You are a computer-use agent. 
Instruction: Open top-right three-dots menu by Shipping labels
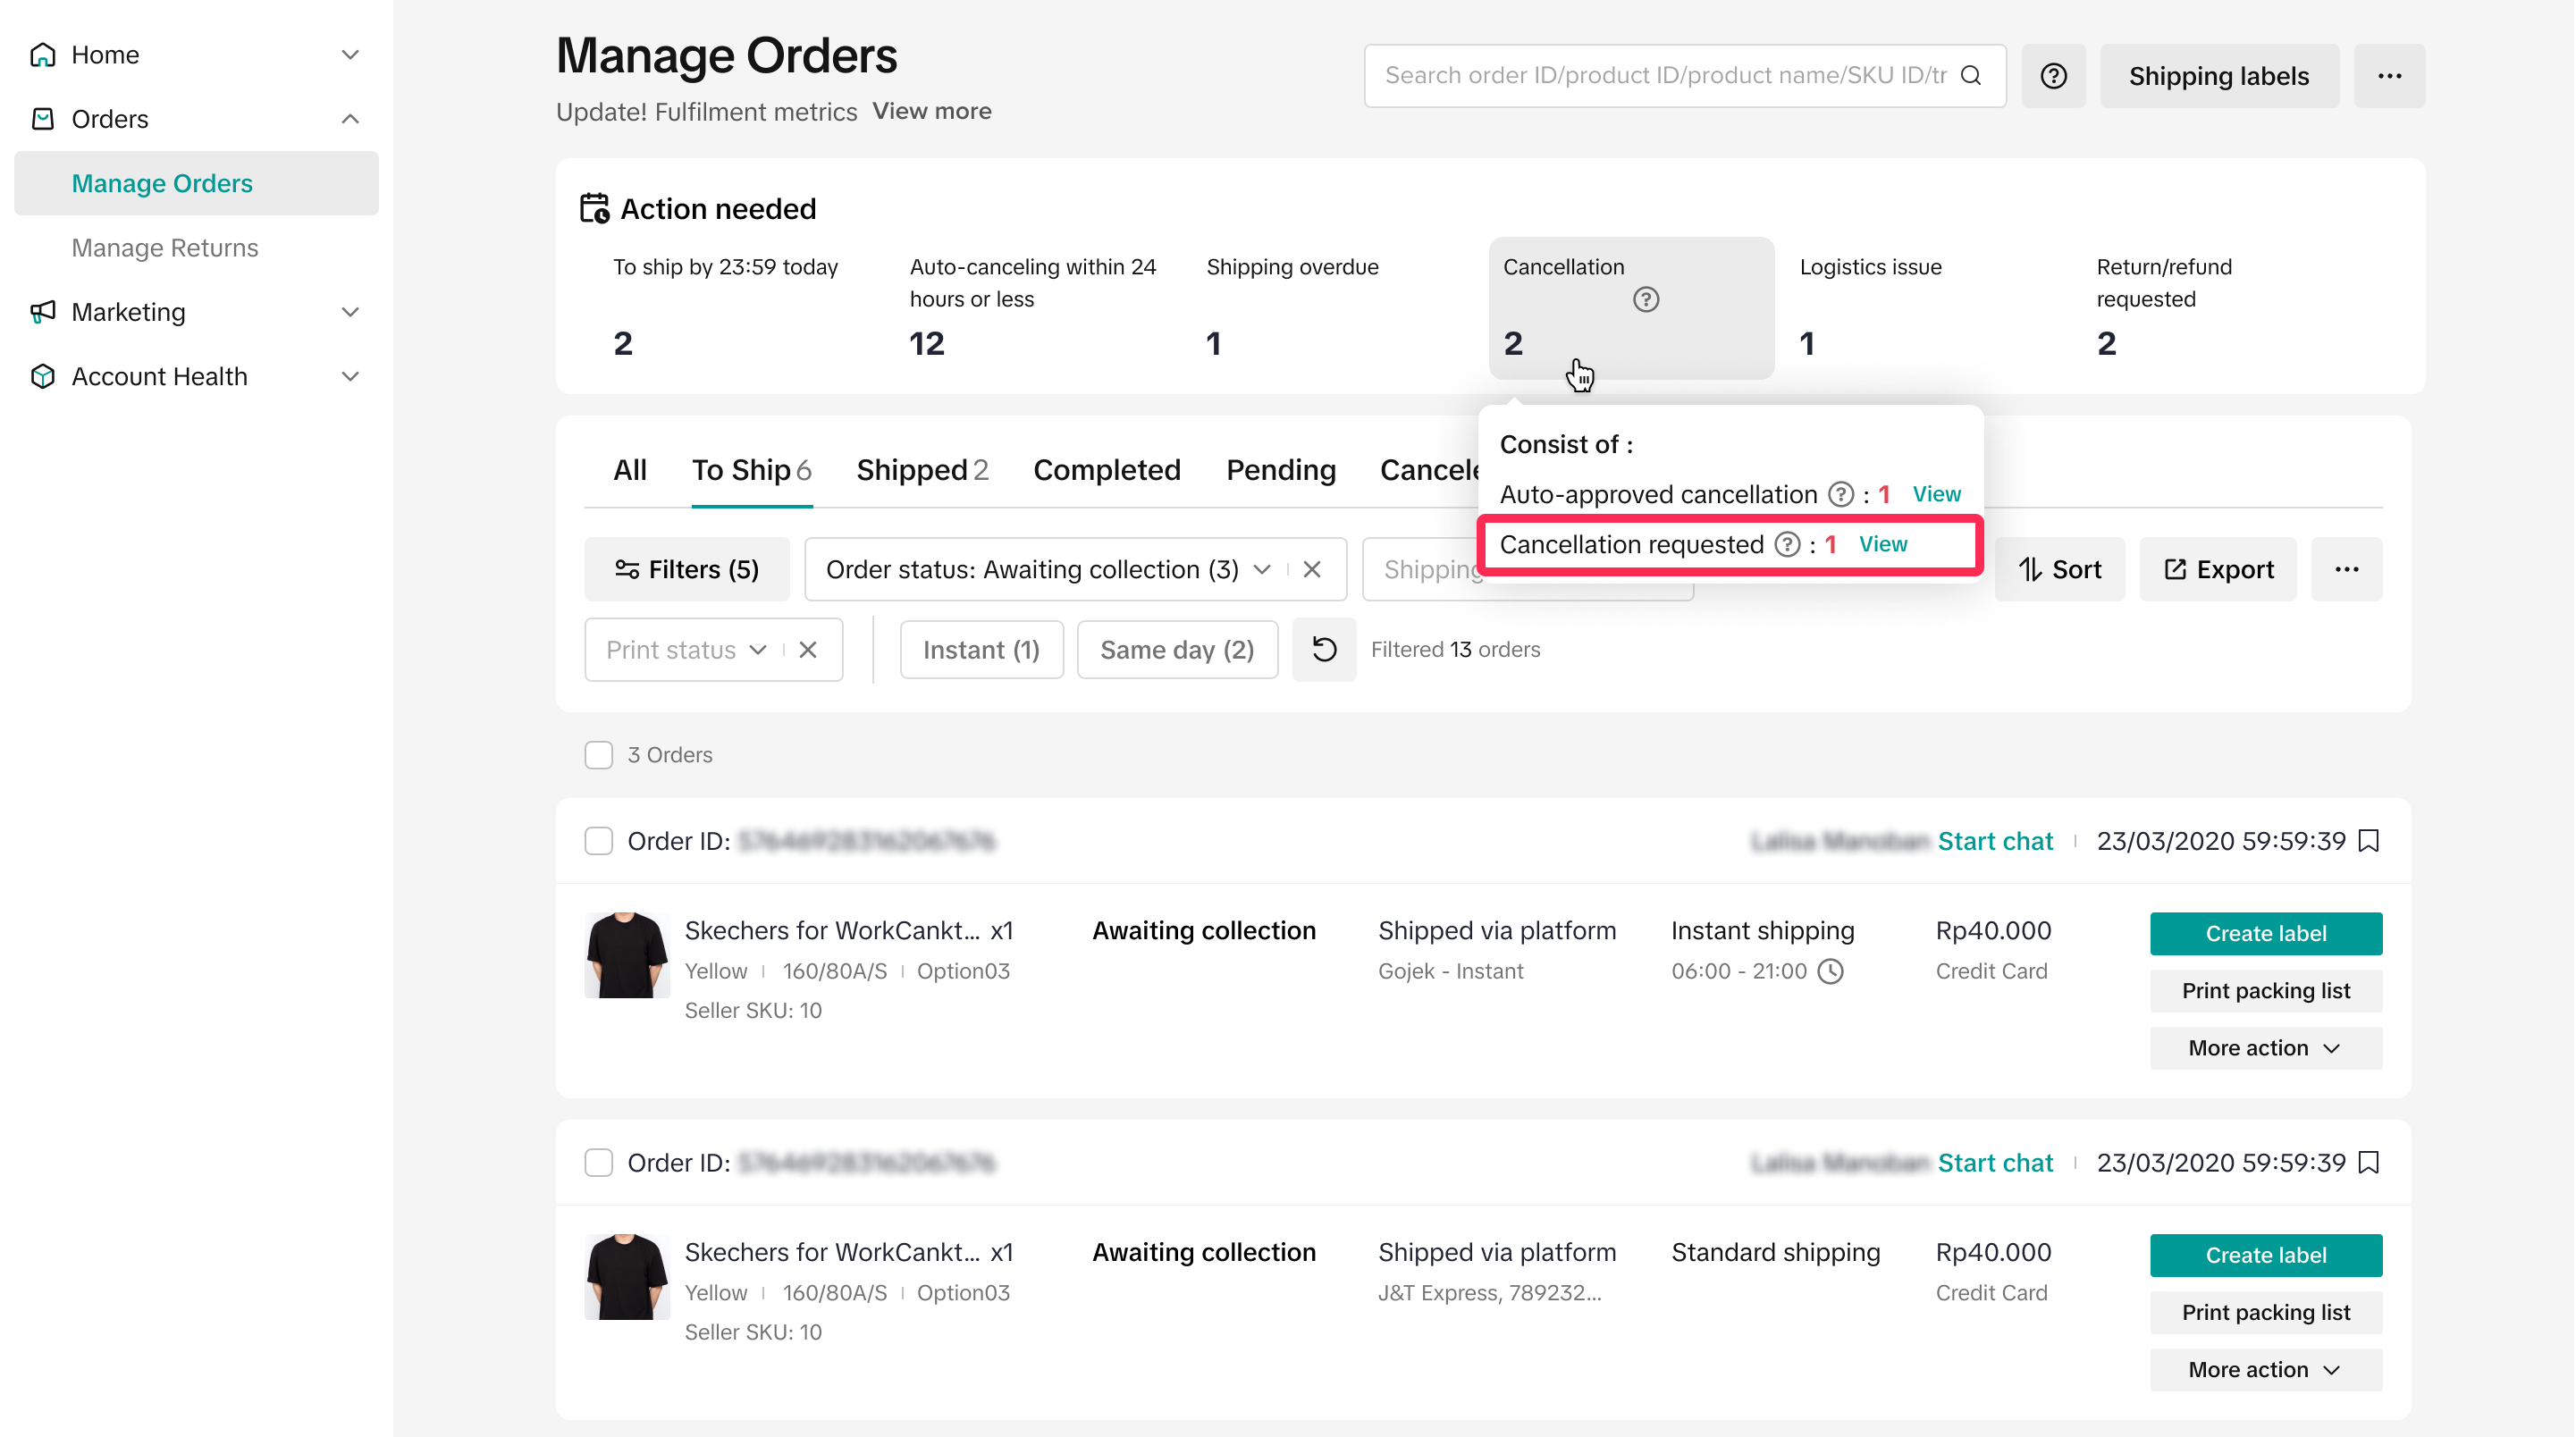pos(2389,76)
